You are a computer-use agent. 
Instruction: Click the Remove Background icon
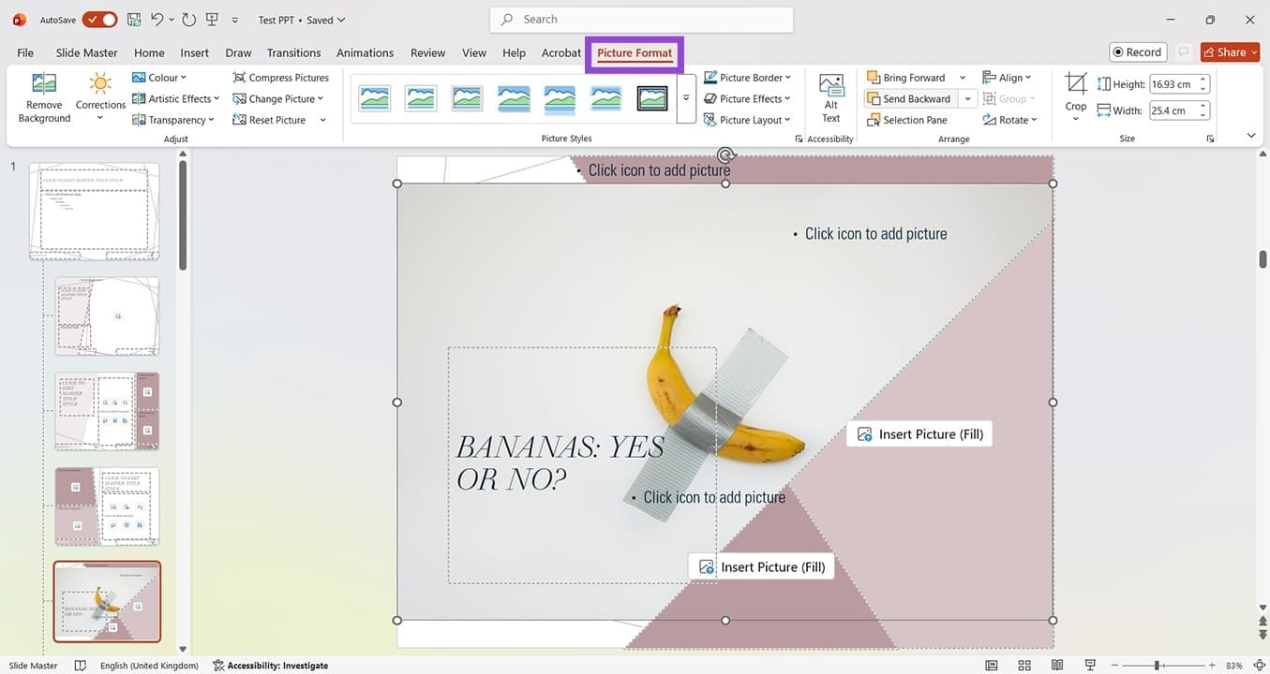coord(44,97)
